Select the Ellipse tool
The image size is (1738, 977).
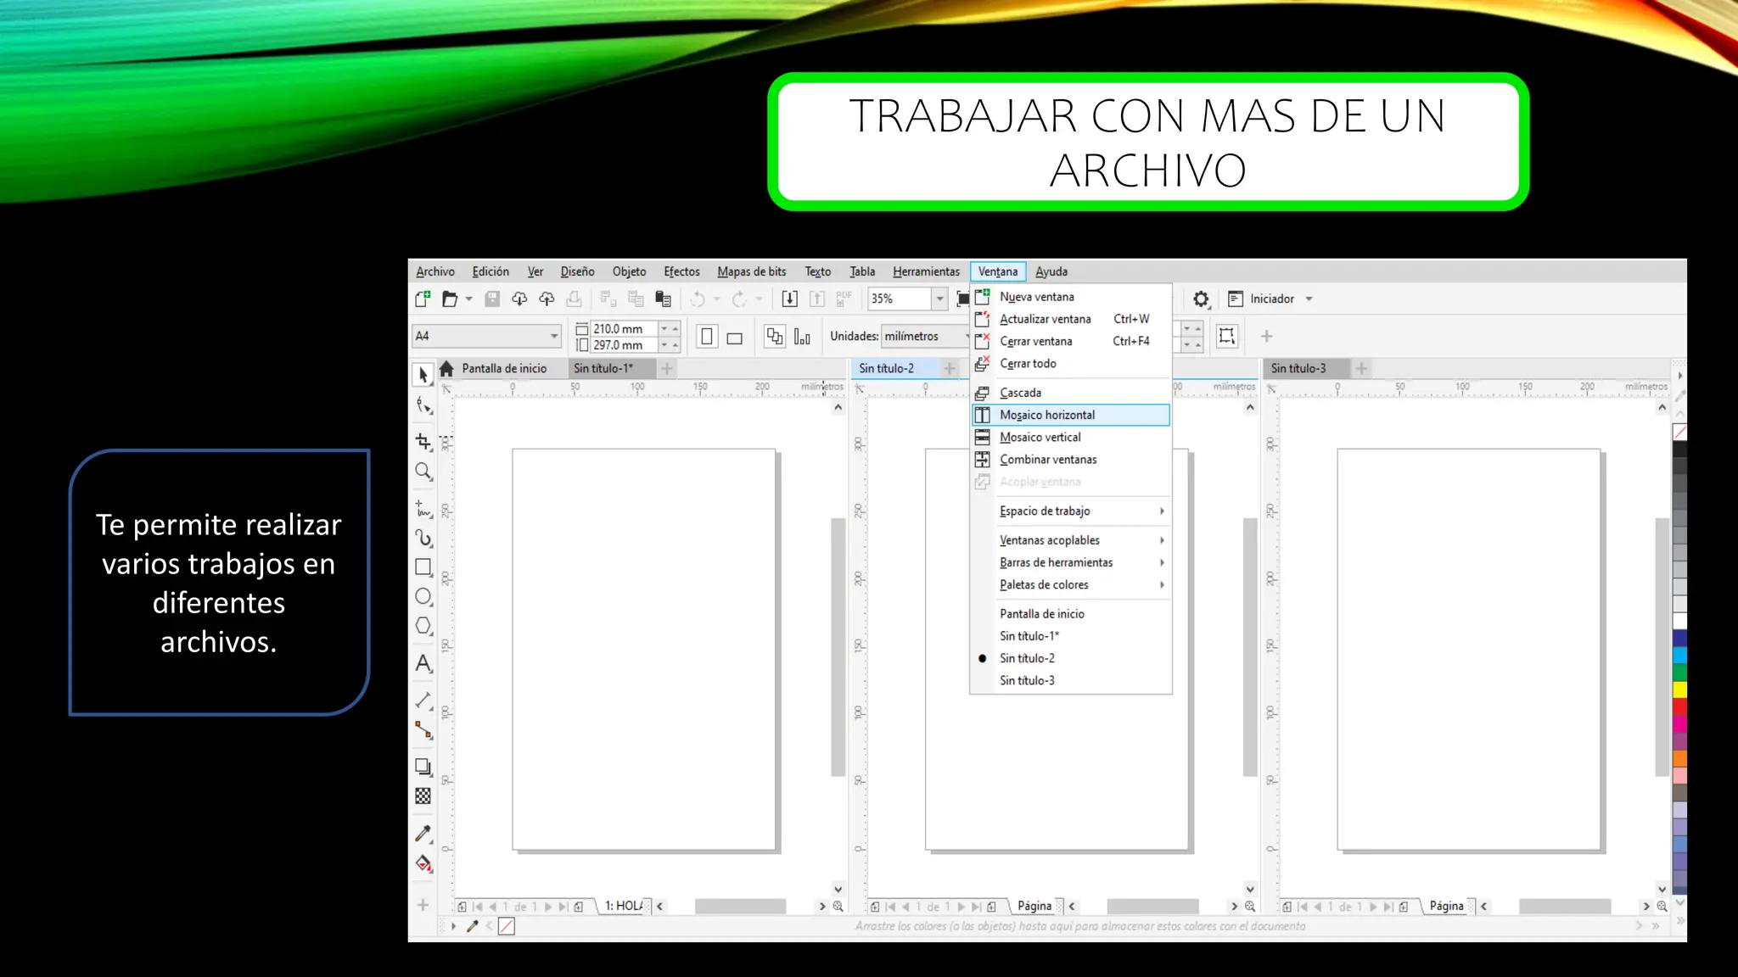pyautogui.click(x=423, y=597)
